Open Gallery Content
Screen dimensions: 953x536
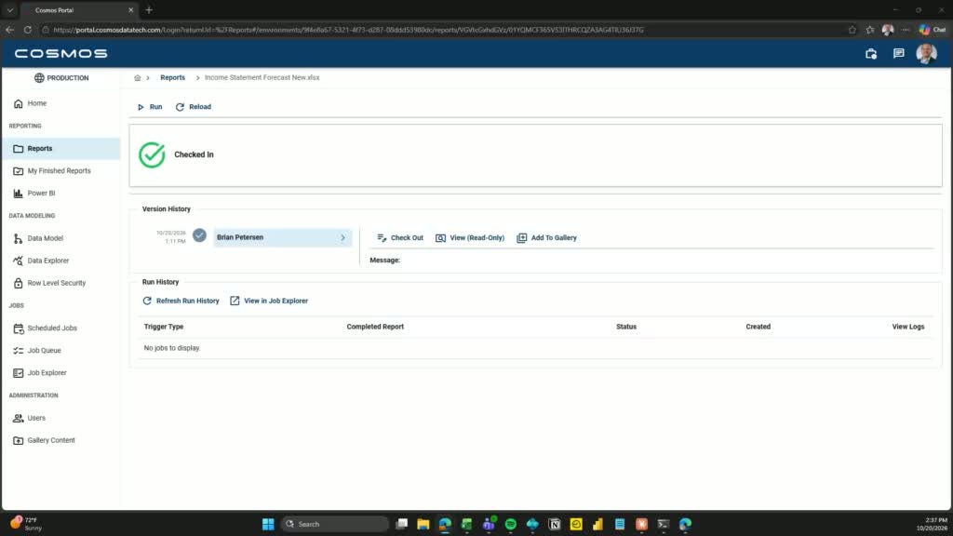(45, 440)
